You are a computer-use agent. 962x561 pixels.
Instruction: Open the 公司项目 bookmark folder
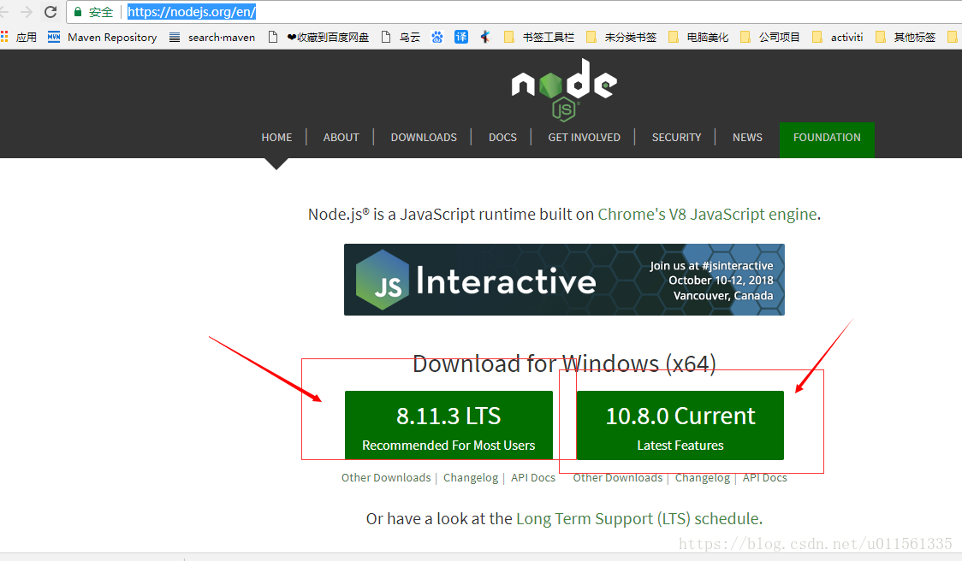[x=770, y=37]
